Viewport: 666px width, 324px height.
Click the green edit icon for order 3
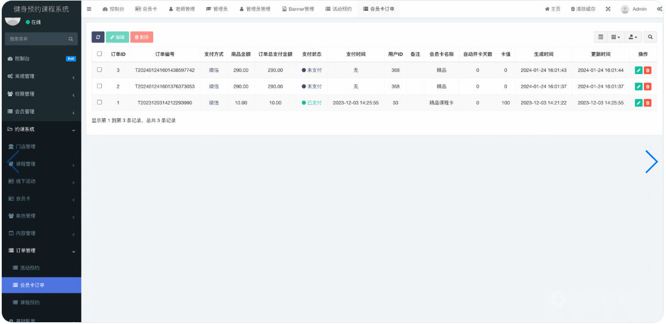(638, 70)
